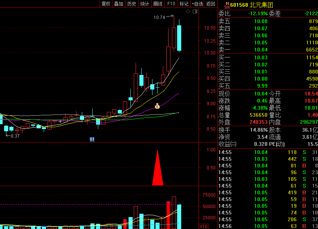Click indicator axis label 1.00
The image size is (318, 229).
pos(211,150)
